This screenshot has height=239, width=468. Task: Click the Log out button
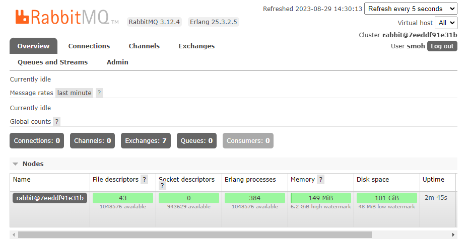click(442, 46)
